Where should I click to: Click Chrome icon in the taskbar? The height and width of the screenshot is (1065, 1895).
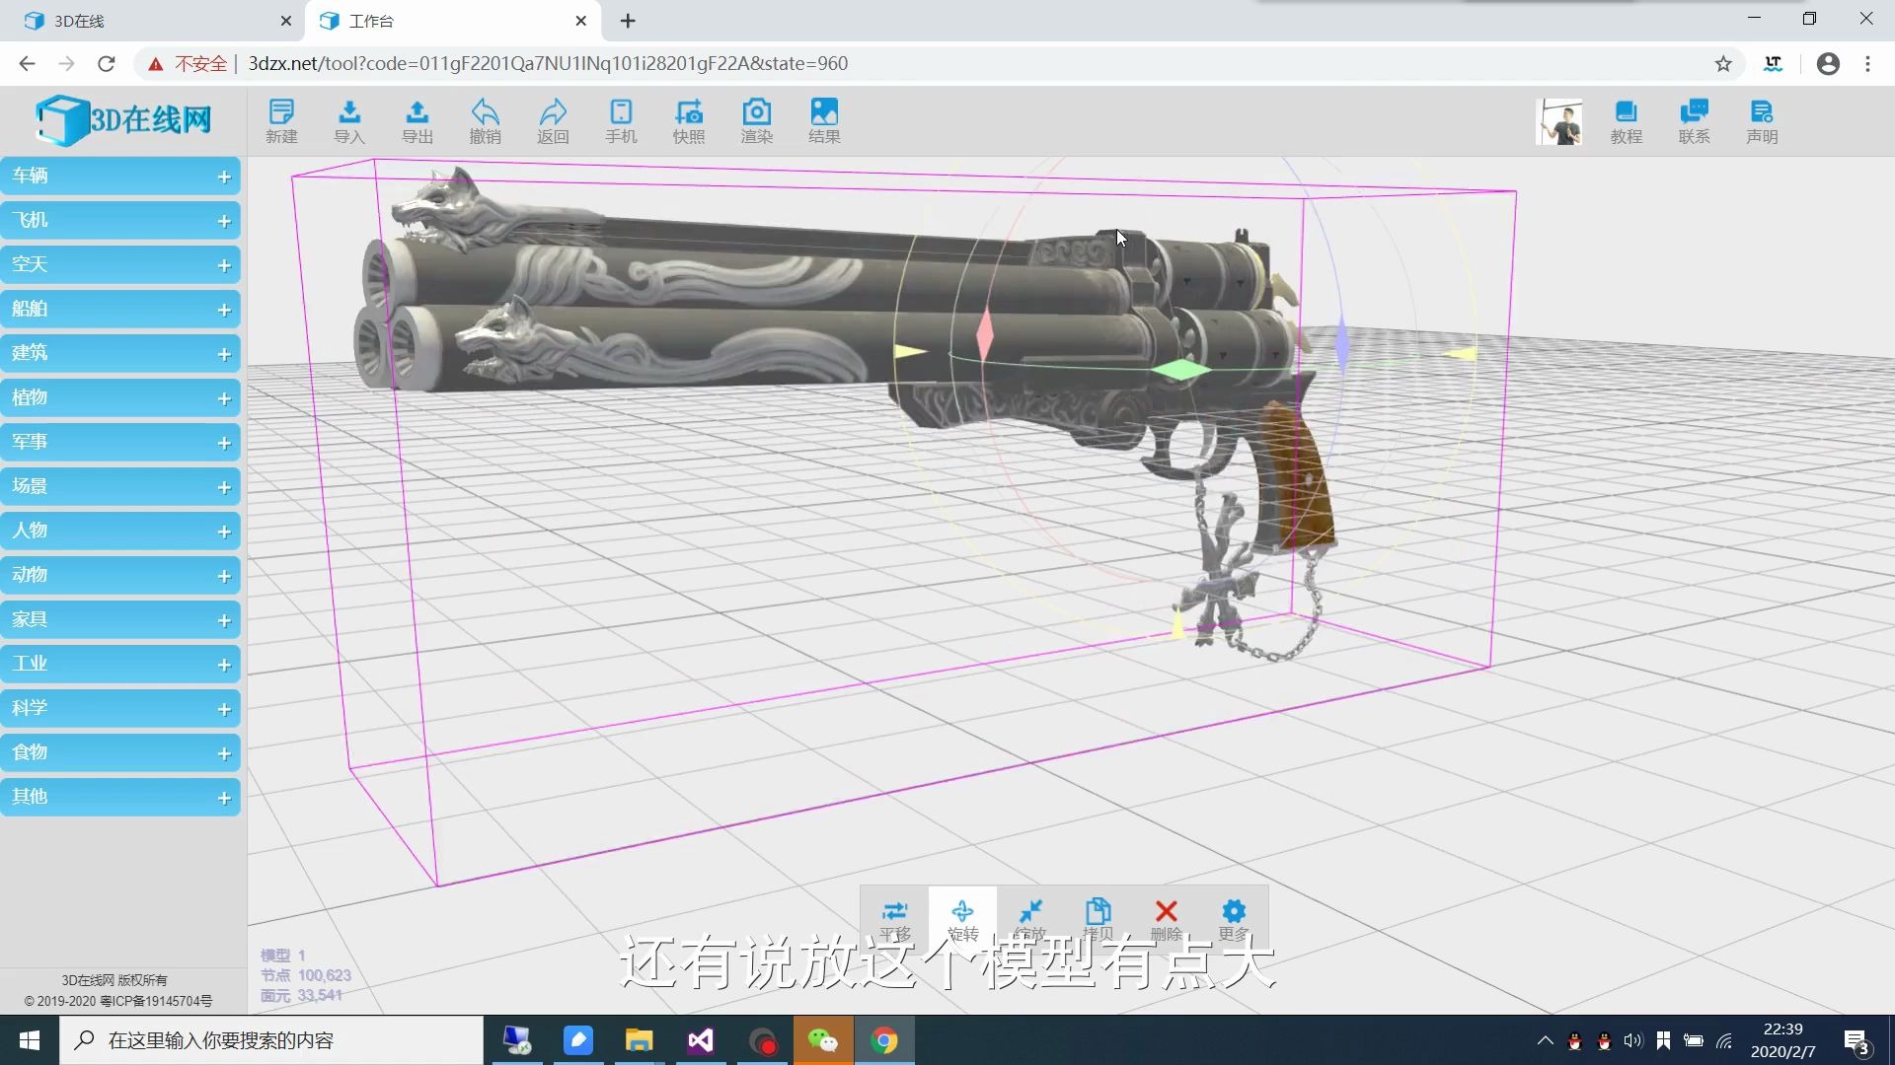pyautogui.click(x=884, y=1040)
